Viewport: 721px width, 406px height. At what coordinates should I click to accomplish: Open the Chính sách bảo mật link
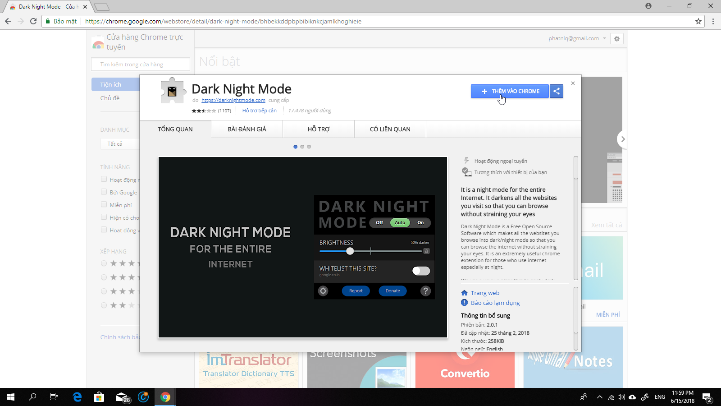(120, 337)
